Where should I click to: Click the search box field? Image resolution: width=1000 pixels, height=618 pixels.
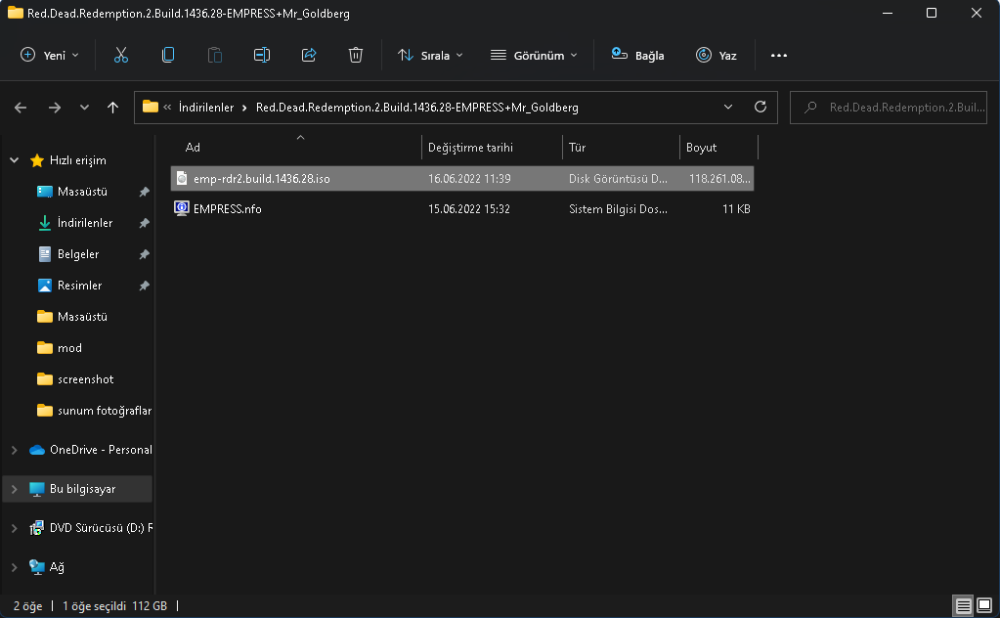[889, 108]
